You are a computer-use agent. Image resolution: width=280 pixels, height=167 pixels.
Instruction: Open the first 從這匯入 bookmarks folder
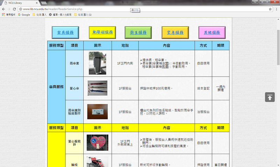point(40,15)
